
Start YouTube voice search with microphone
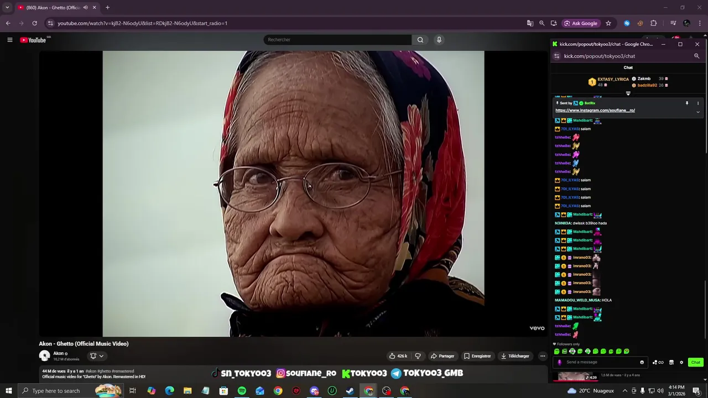[439, 40]
